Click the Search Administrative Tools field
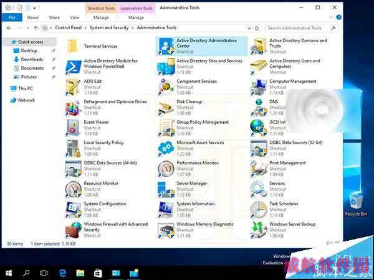This screenshot has height=280, width=374. coord(302,28)
